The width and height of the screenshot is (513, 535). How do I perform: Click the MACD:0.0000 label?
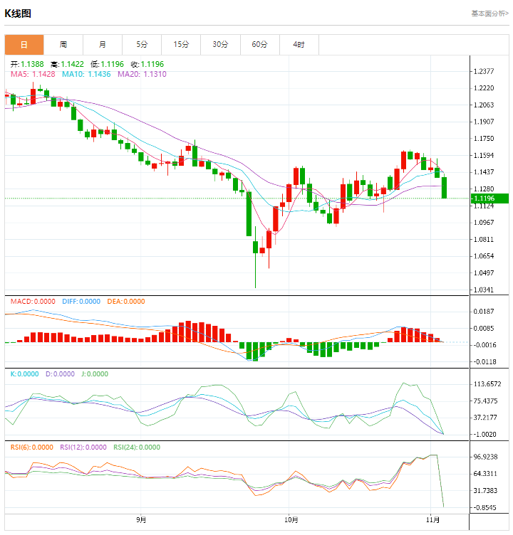pyautogui.click(x=33, y=302)
